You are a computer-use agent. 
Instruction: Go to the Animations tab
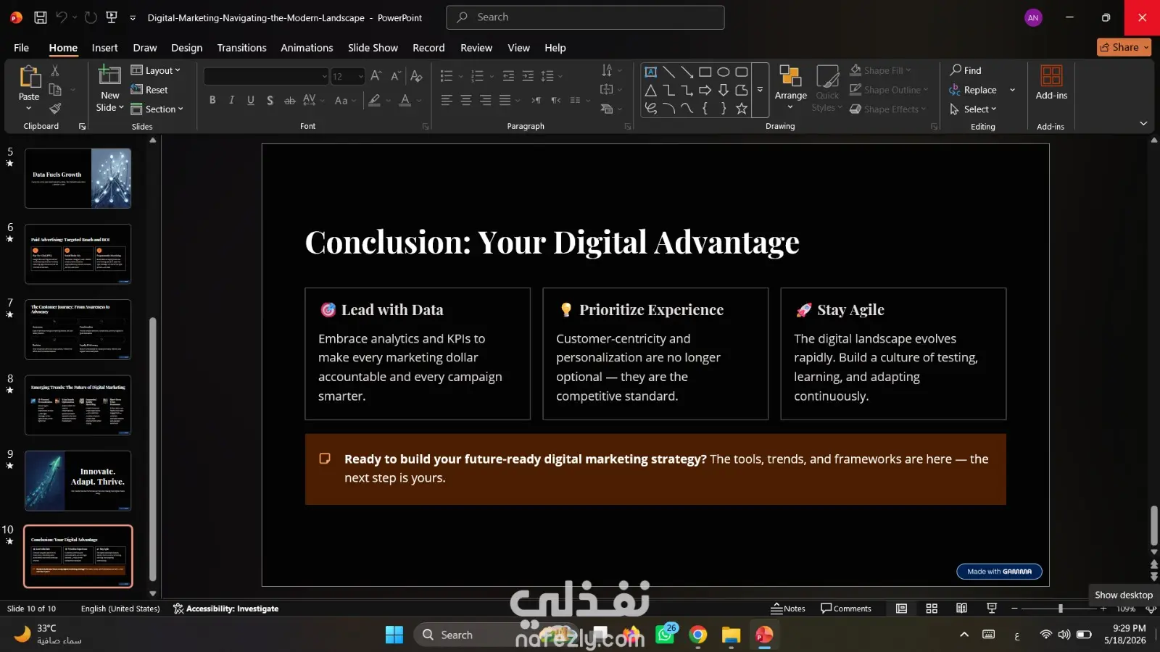point(307,48)
